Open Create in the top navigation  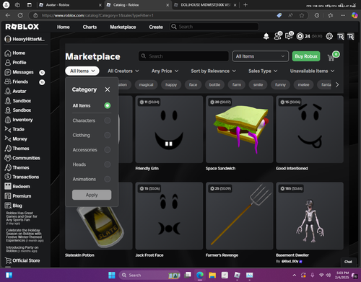tap(156, 27)
